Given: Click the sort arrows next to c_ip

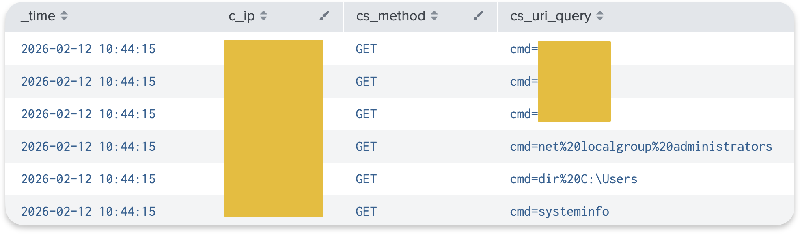Looking at the screenshot, I should pyautogui.click(x=264, y=16).
